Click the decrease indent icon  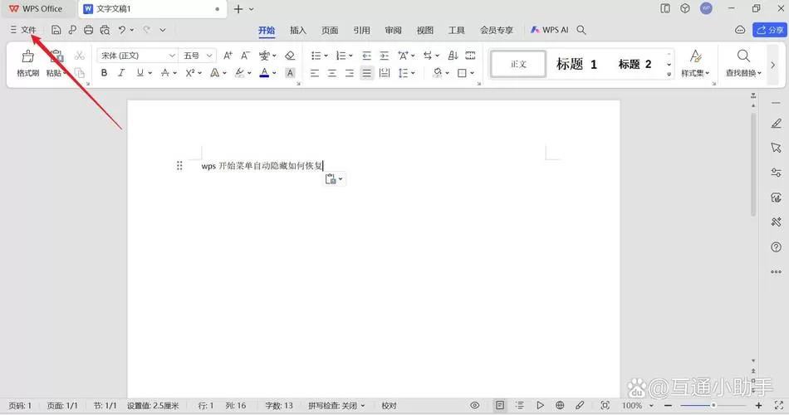(x=367, y=56)
